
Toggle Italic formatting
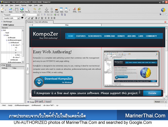[39, 18]
